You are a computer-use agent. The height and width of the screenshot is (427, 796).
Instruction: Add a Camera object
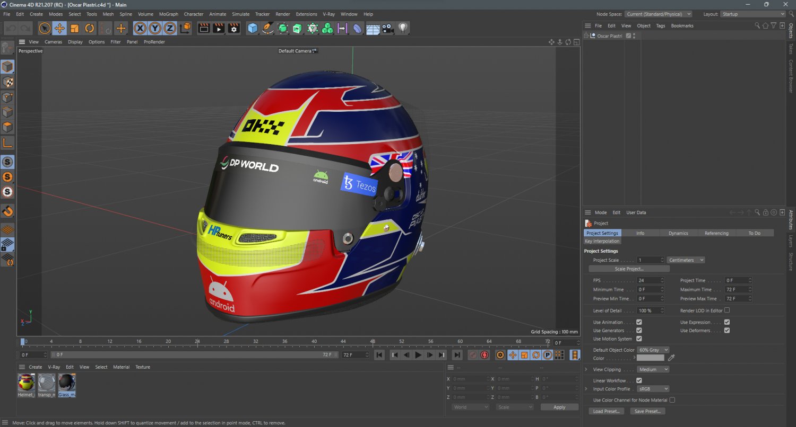(x=388, y=28)
